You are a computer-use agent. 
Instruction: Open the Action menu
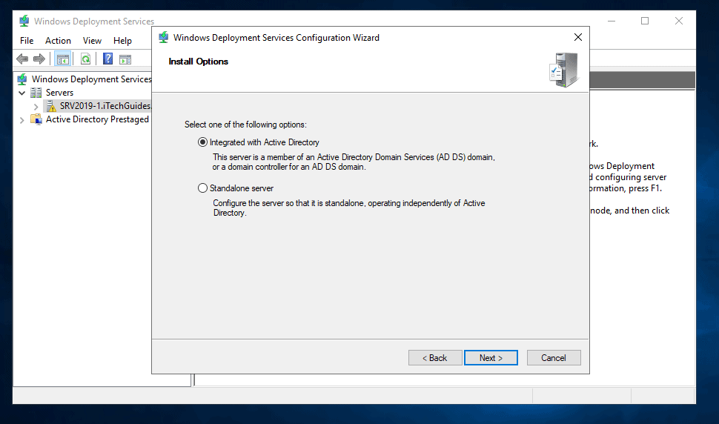pyautogui.click(x=58, y=41)
